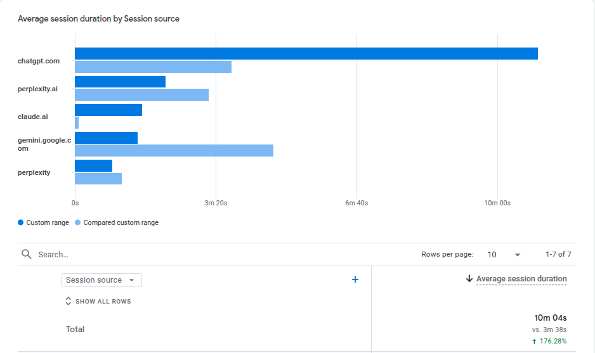Image resolution: width=595 pixels, height=353 pixels.
Task: Expand all rows with SHOW ALL ROWS
Action: pyautogui.click(x=103, y=302)
